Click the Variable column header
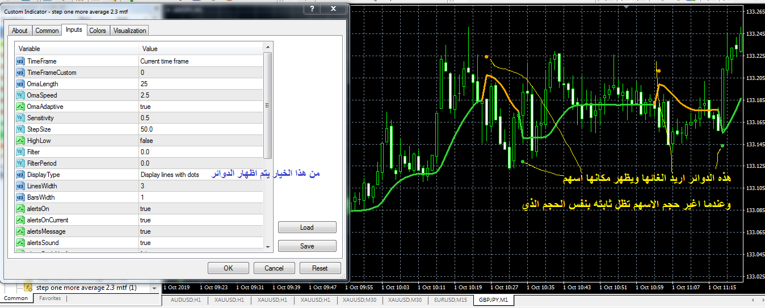The width and height of the screenshot is (765, 308). point(77,49)
